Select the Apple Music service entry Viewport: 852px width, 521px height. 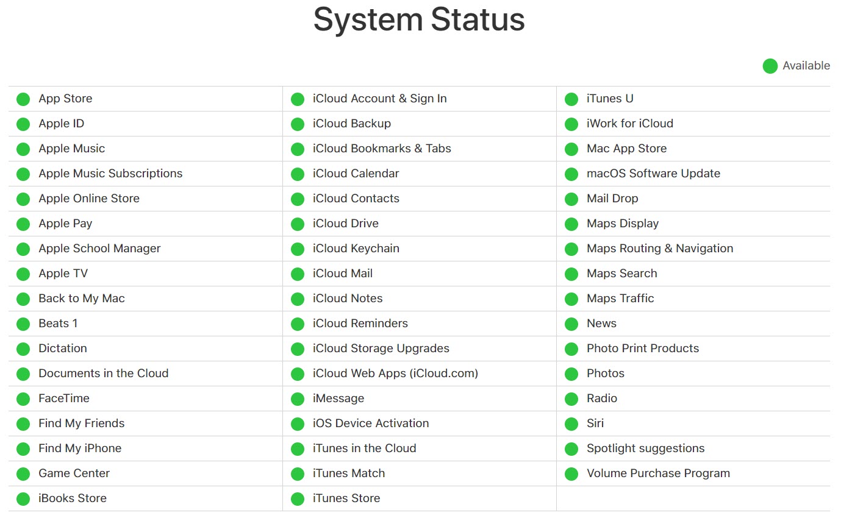tap(71, 149)
